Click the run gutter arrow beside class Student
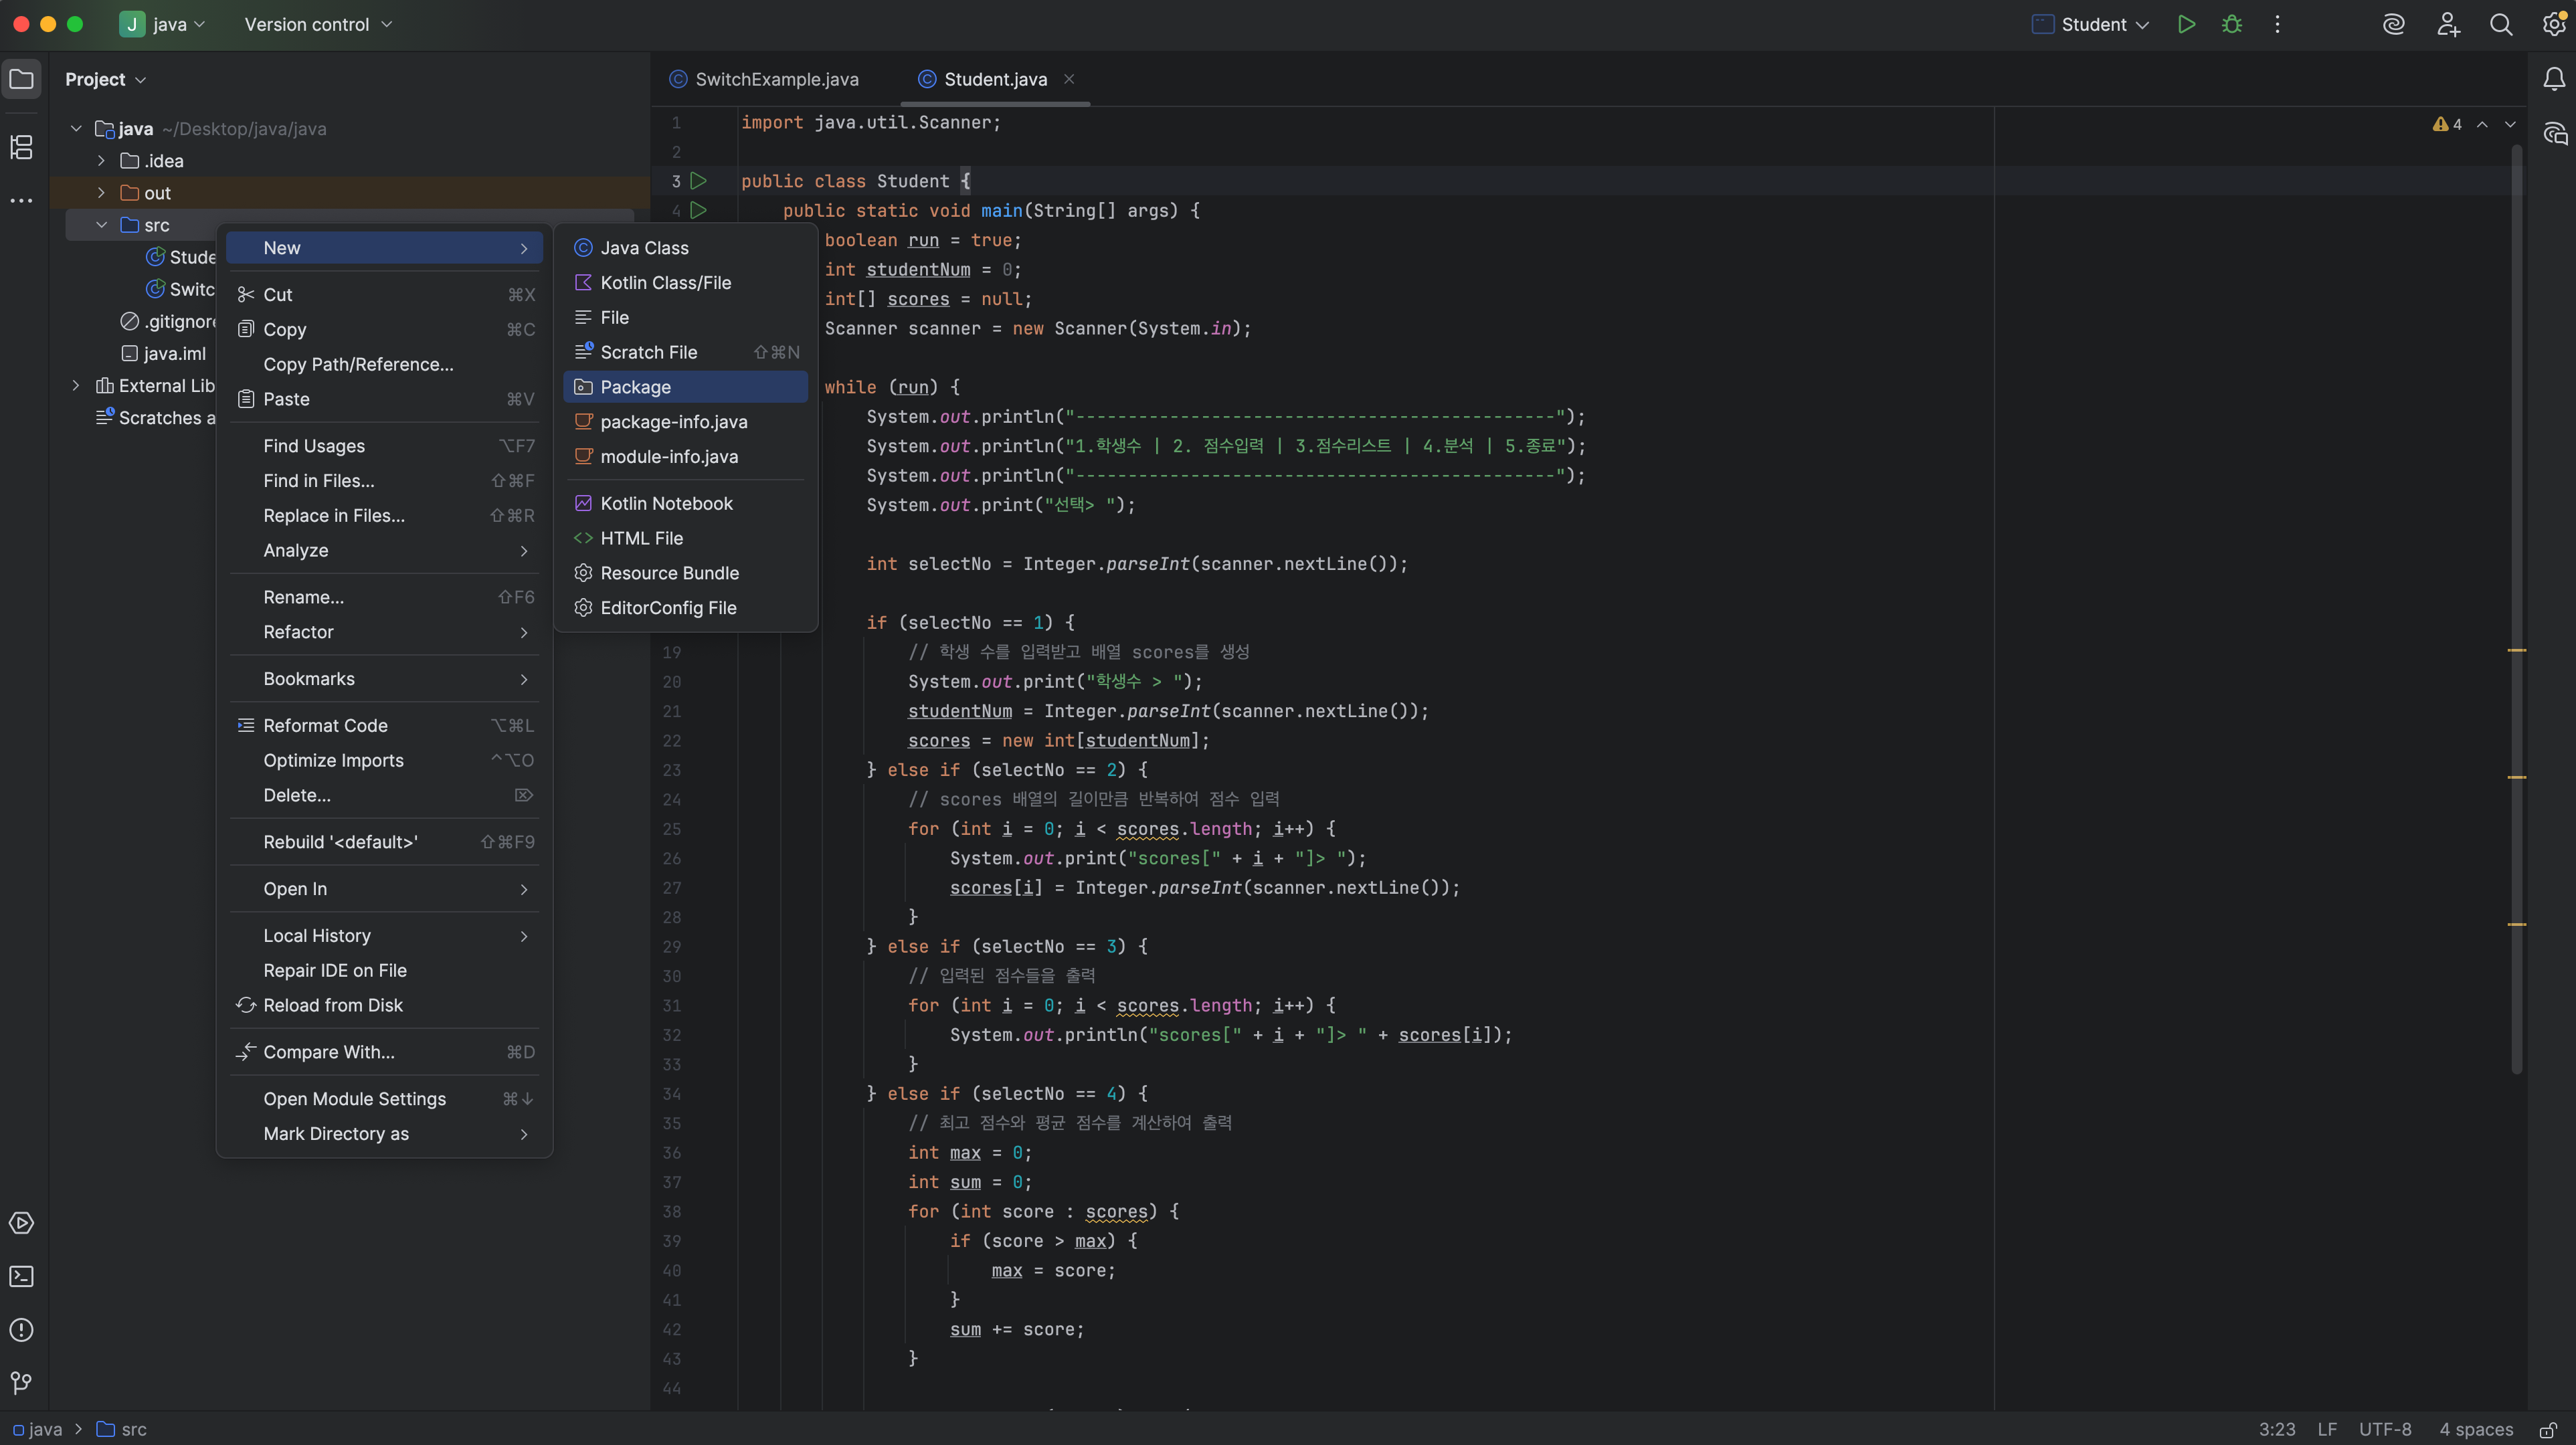Image resolution: width=2576 pixels, height=1445 pixels. point(699,181)
